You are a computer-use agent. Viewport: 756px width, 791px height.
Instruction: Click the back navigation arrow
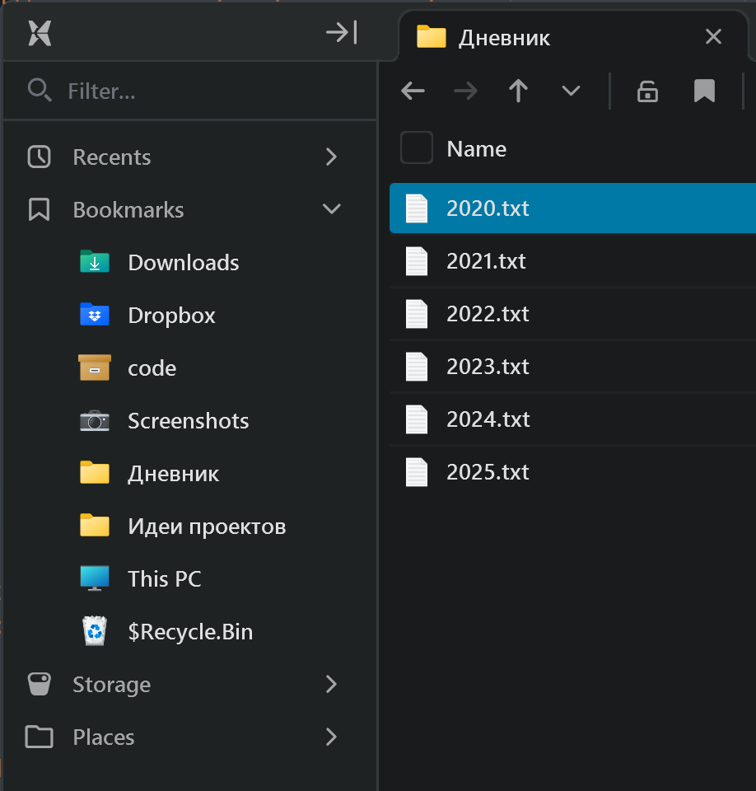pos(413,91)
